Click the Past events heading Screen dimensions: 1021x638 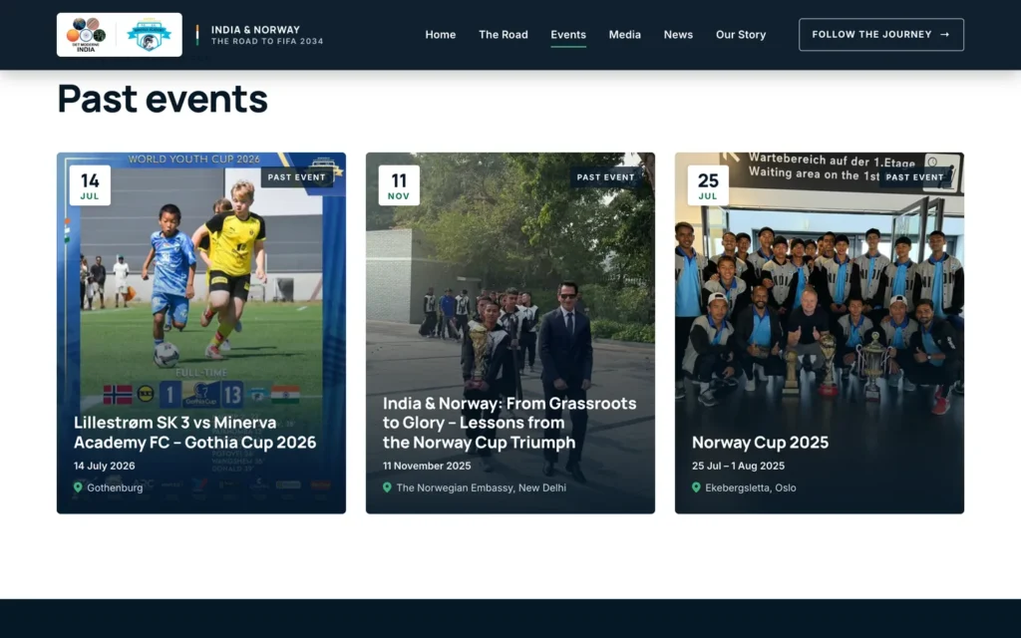(163, 99)
